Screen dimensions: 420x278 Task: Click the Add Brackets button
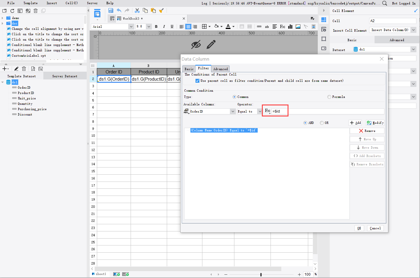(367, 156)
